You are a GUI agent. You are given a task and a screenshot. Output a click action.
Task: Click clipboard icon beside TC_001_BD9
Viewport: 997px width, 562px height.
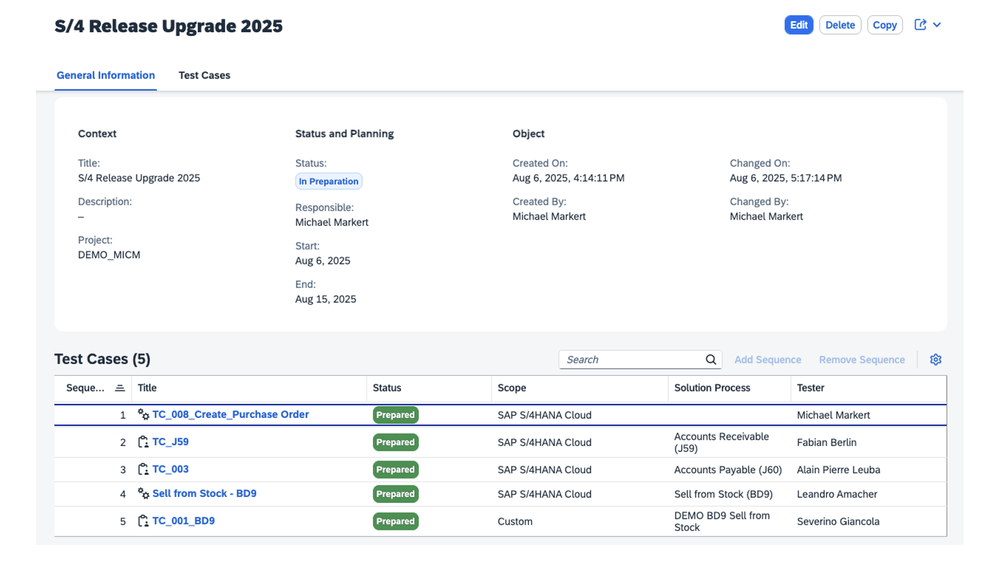coord(143,521)
